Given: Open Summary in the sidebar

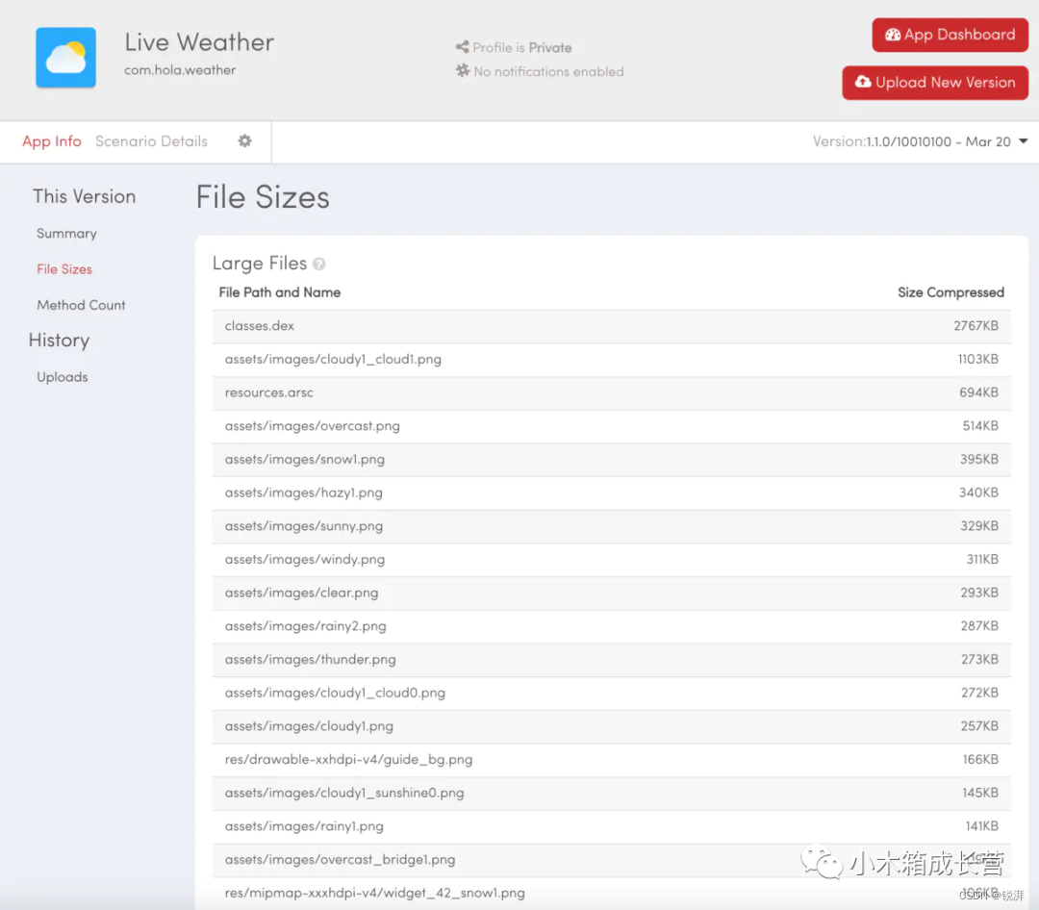Looking at the screenshot, I should [67, 234].
